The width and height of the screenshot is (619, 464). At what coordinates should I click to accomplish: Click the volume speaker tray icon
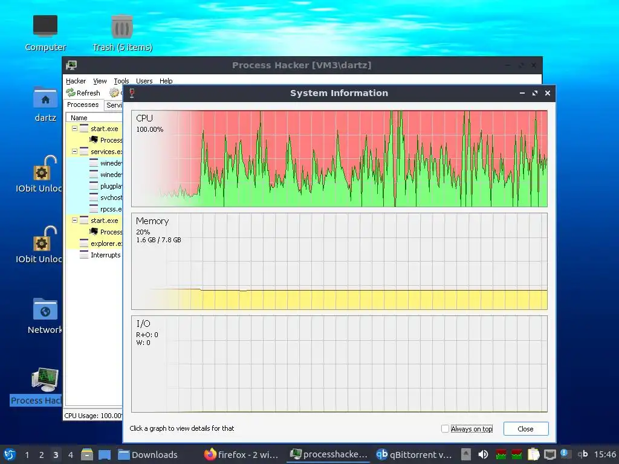pos(483,454)
